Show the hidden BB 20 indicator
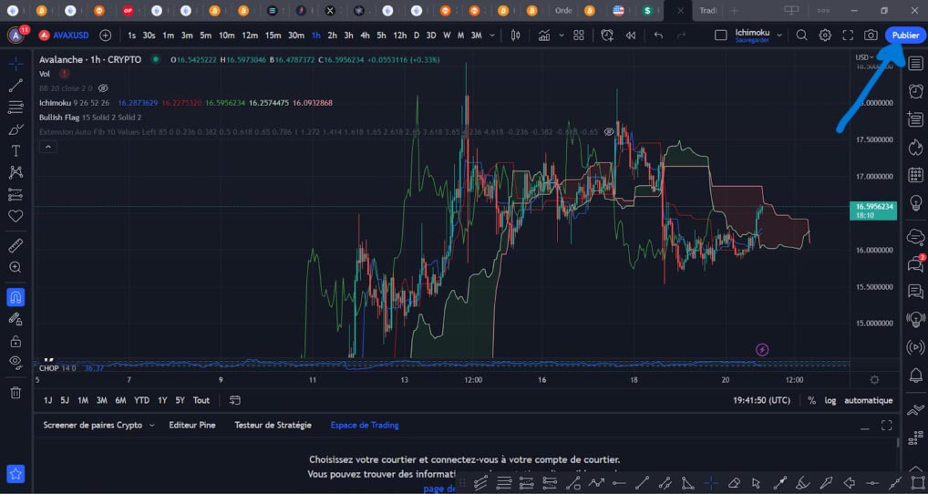This screenshot has width=928, height=494. (103, 88)
